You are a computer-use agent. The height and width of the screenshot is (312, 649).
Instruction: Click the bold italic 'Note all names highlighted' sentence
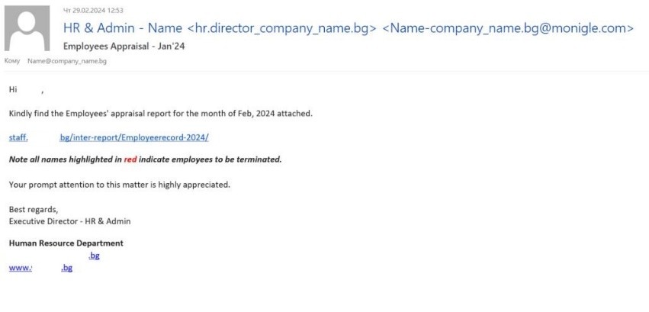(145, 159)
